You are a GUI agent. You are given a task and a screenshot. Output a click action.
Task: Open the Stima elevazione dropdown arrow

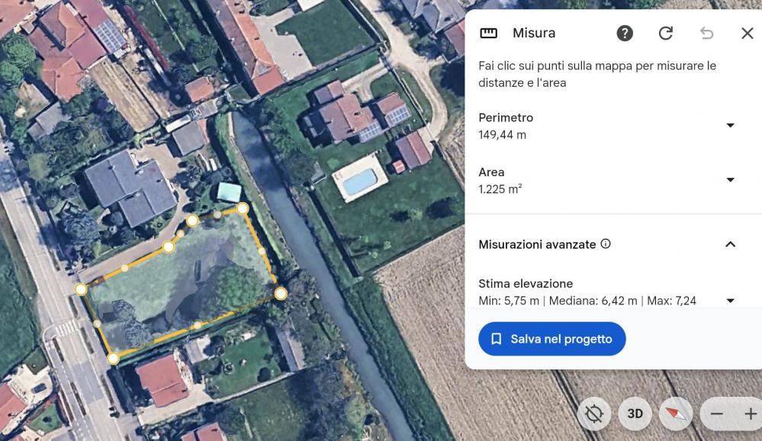[730, 301]
